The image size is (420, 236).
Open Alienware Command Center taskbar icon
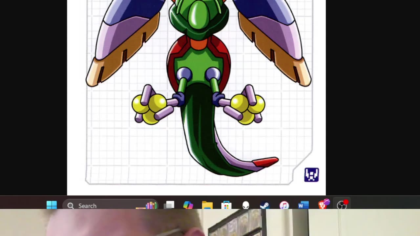point(246,205)
